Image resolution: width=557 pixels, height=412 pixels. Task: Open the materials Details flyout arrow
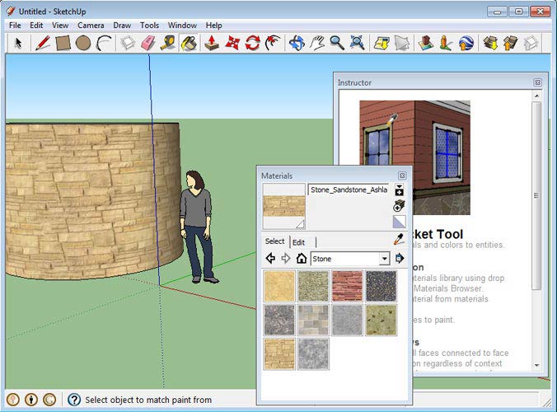pyautogui.click(x=400, y=259)
